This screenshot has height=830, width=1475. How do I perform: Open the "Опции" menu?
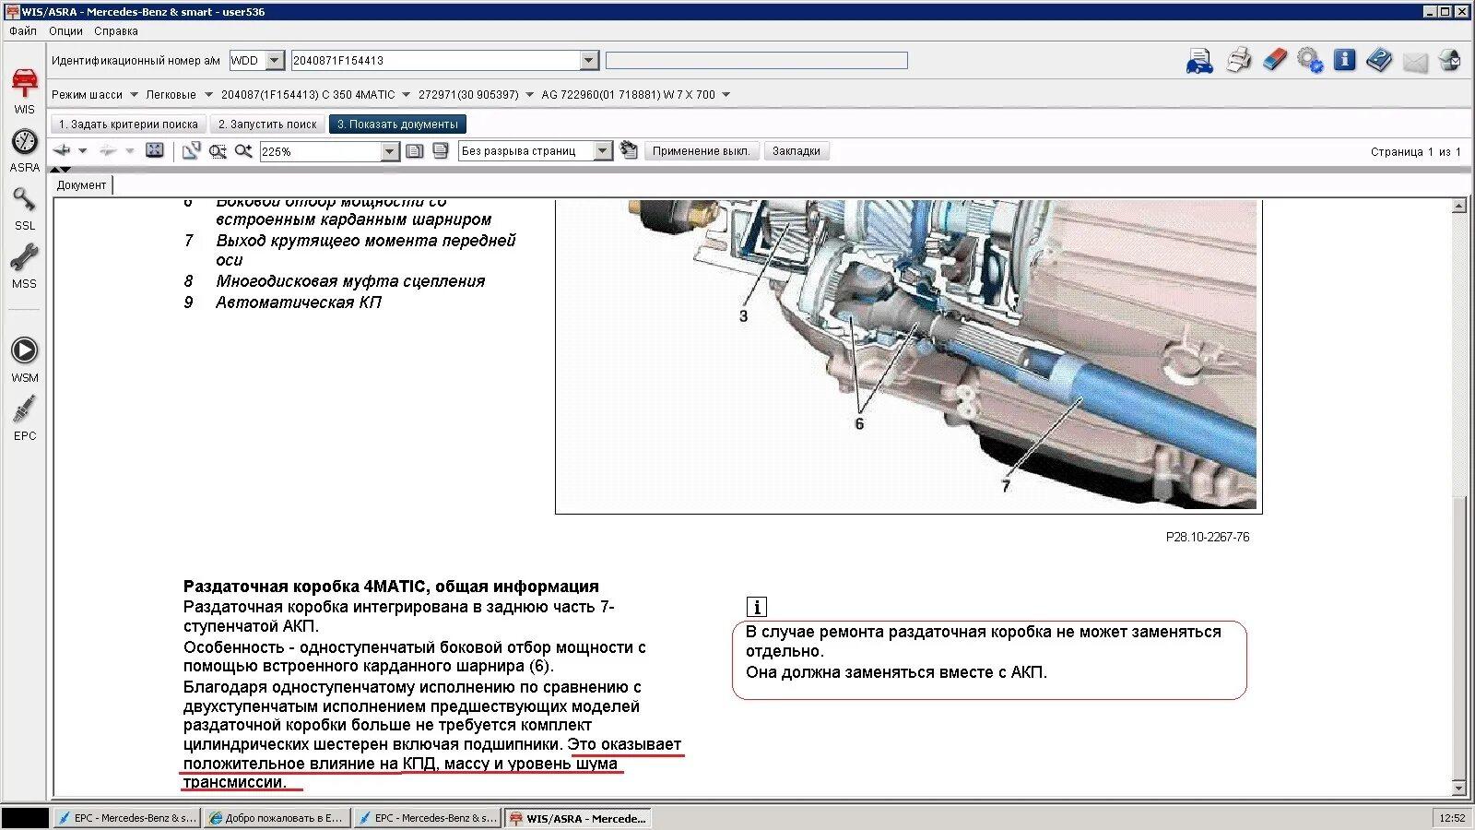click(65, 31)
